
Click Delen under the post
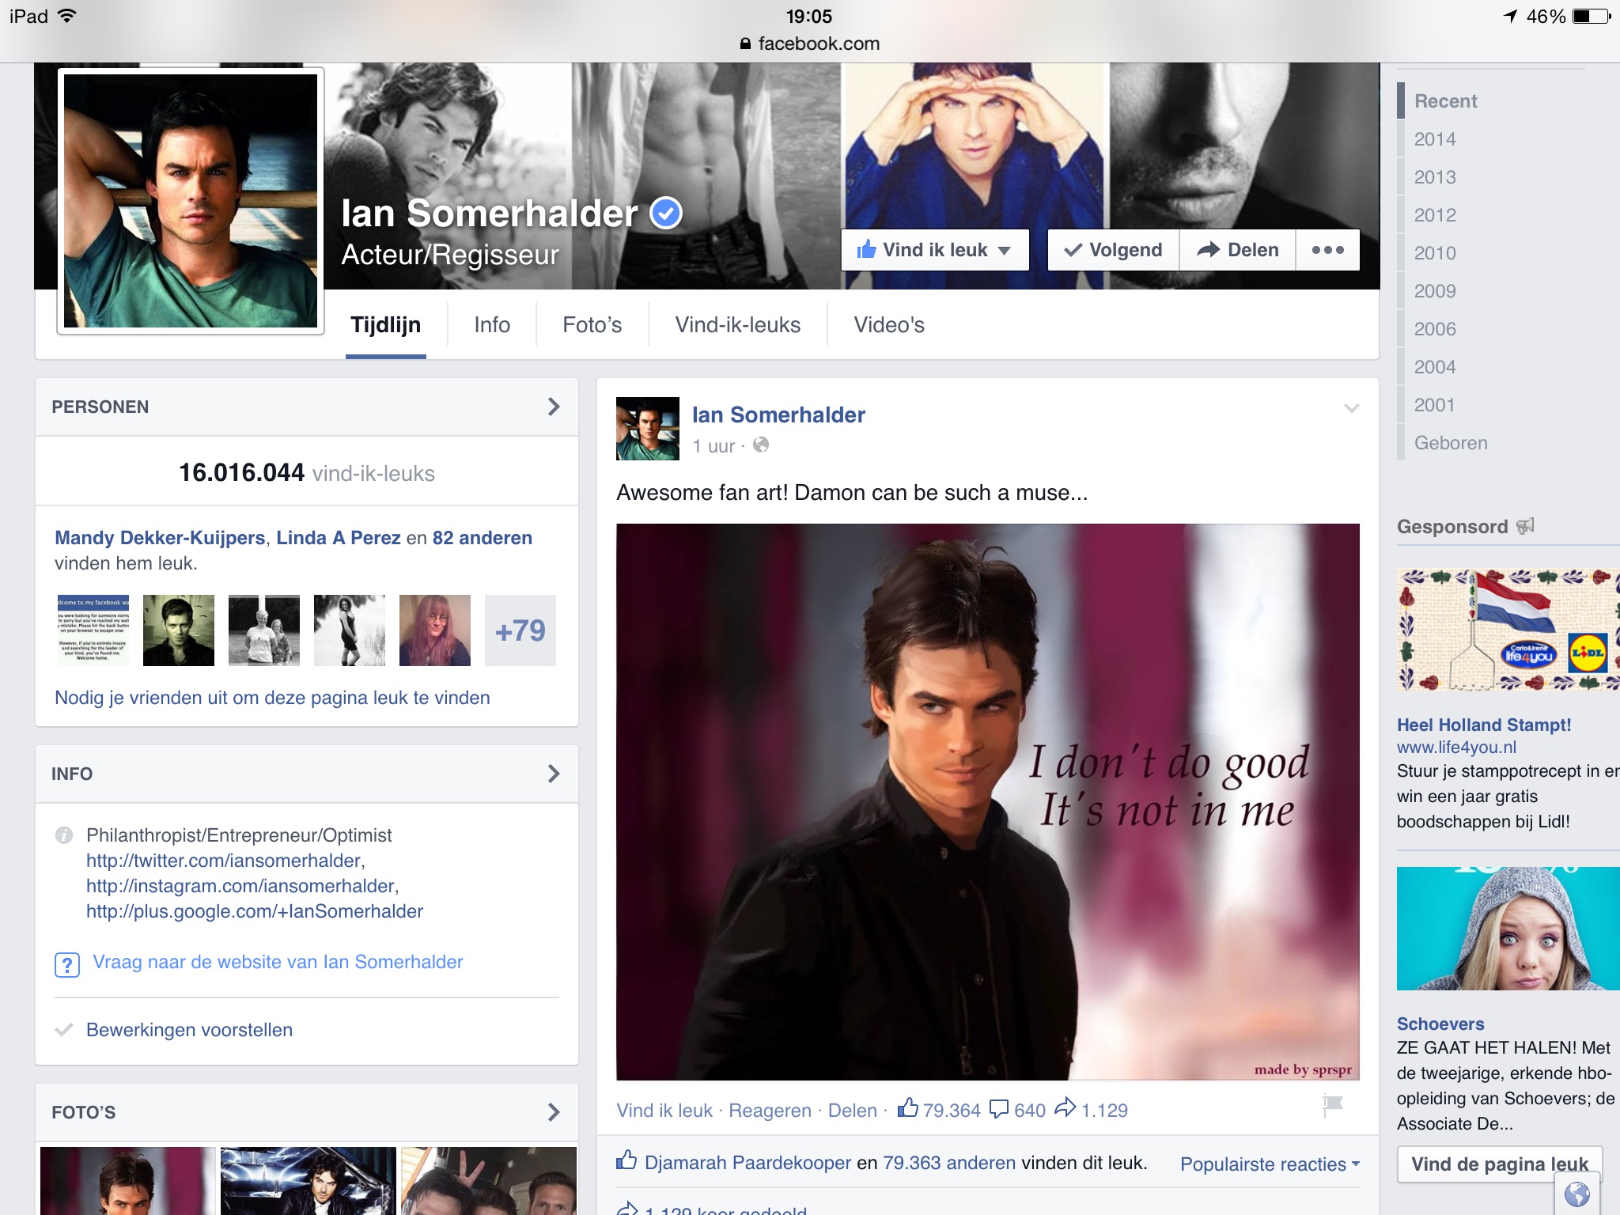tap(852, 1111)
